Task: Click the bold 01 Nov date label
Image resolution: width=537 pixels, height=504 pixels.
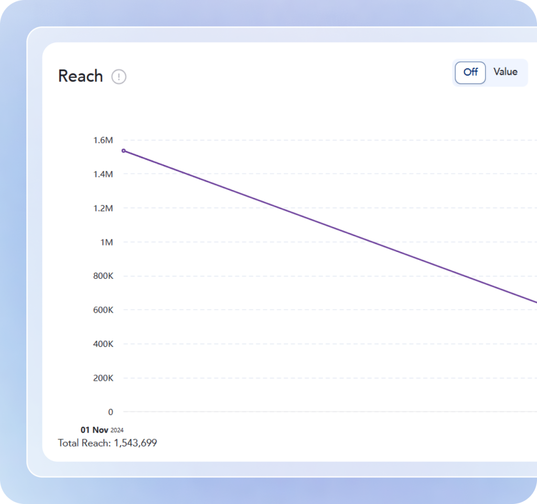Action: point(94,430)
